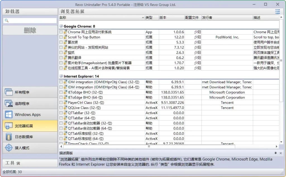Screen dimensions: 286x177
Task: Focus the sidebar search input field
Action: click(30, 20)
